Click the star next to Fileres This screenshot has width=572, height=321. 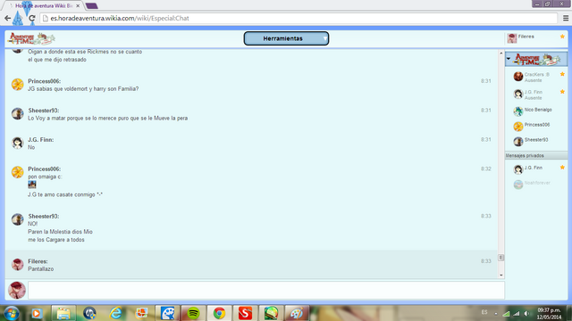pyautogui.click(x=562, y=37)
